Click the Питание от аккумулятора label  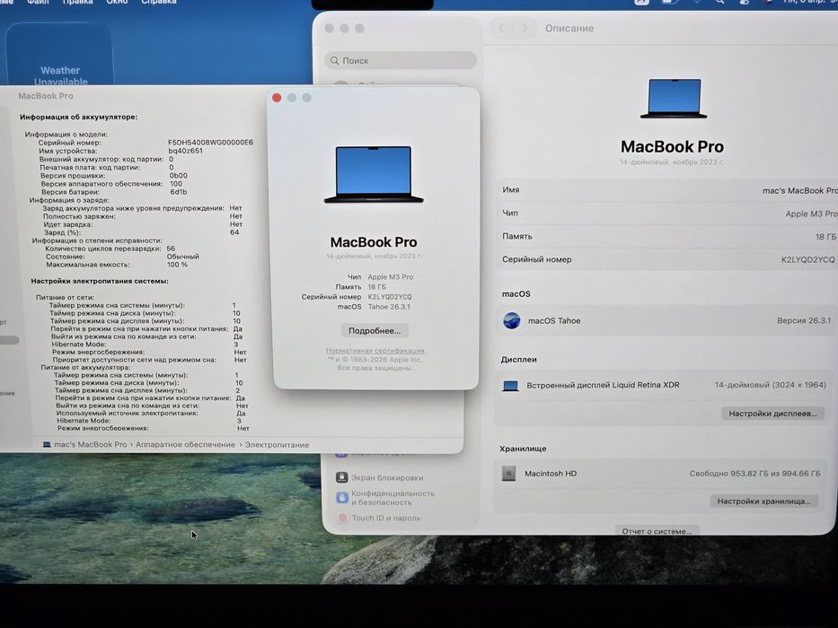pos(85,368)
